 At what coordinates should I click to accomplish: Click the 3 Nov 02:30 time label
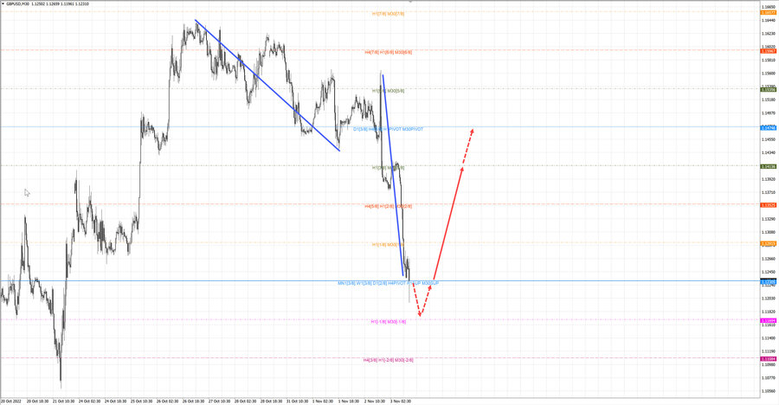tap(400, 401)
